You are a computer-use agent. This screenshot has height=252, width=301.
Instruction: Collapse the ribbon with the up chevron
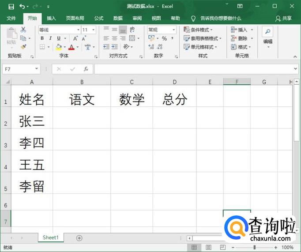295,56
